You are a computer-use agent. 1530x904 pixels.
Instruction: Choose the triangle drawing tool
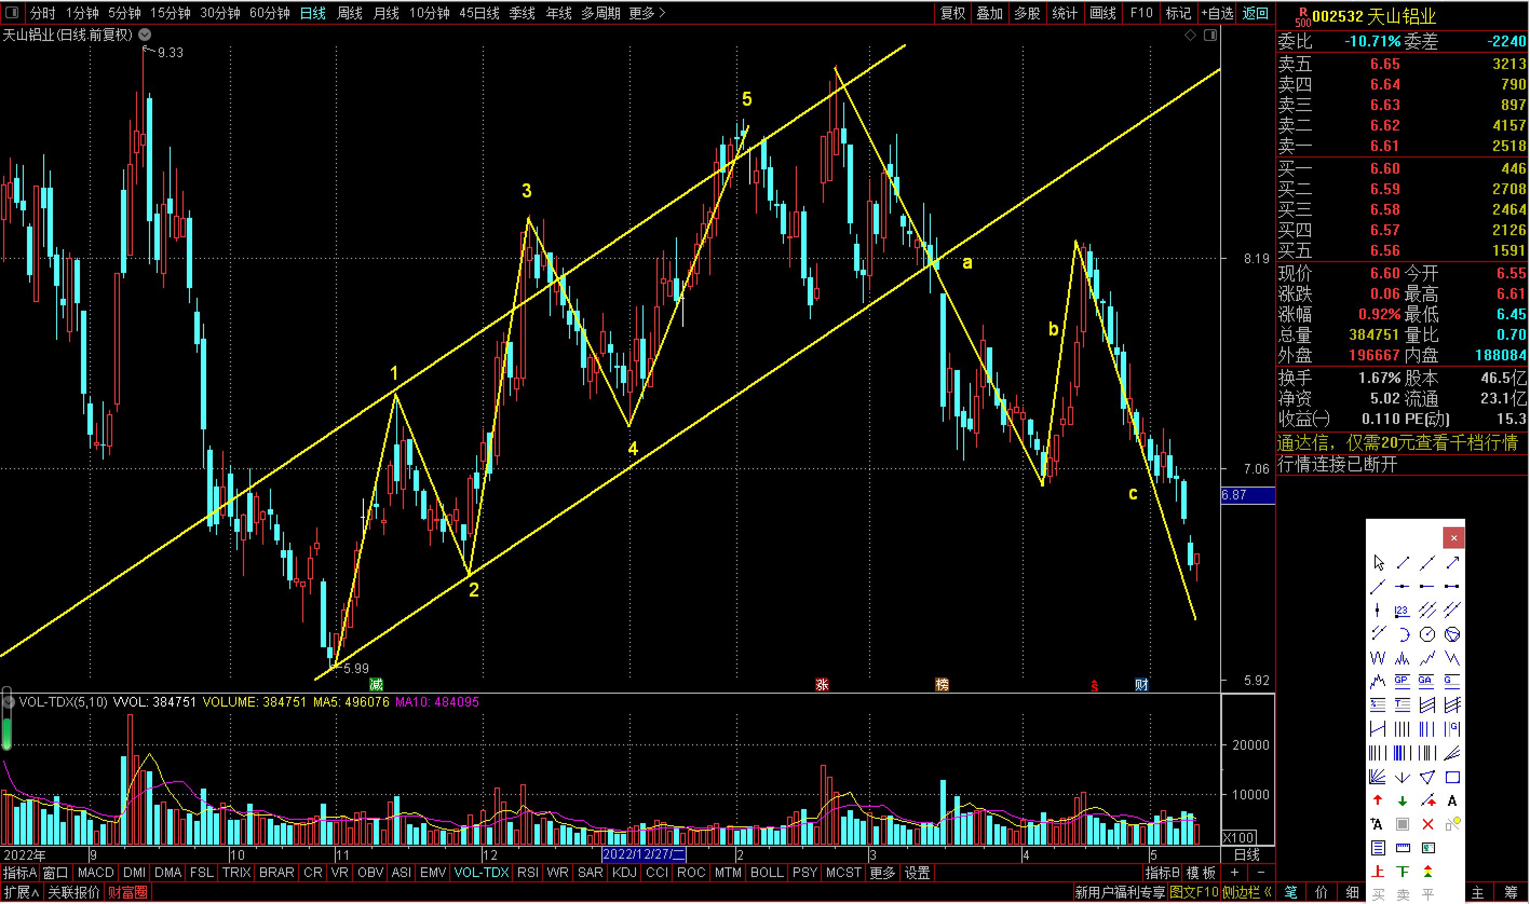click(x=1427, y=777)
